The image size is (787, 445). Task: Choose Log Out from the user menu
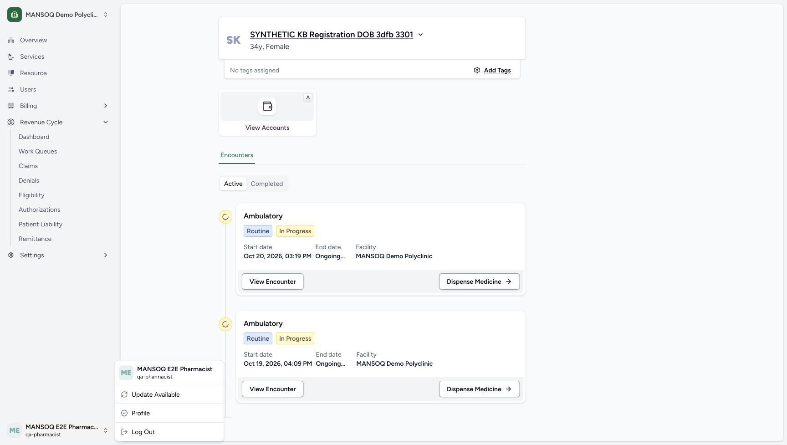coord(169,432)
